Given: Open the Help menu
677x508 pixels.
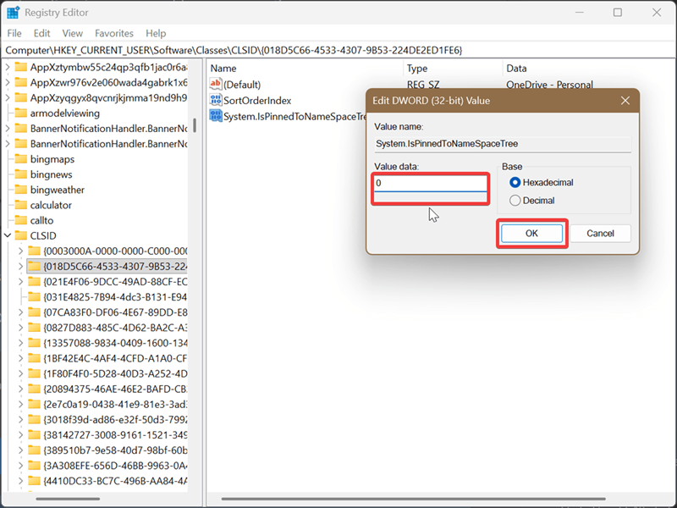Looking at the screenshot, I should [156, 33].
